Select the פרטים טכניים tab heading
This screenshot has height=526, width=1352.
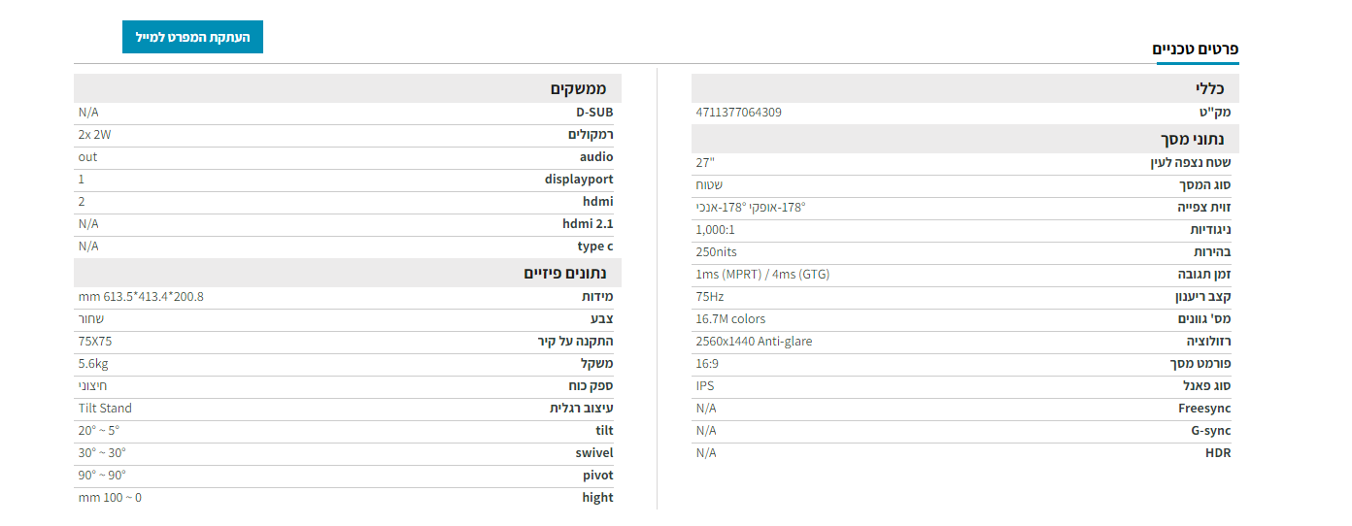coord(1196,49)
